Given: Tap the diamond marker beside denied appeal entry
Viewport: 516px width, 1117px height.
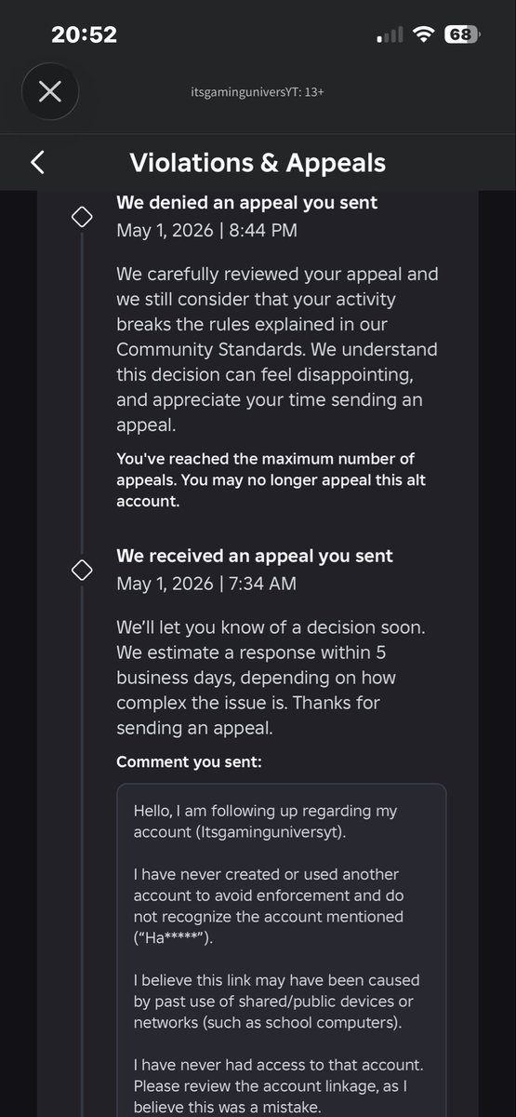Looking at the screenshot, I should (x=82, y=217).
